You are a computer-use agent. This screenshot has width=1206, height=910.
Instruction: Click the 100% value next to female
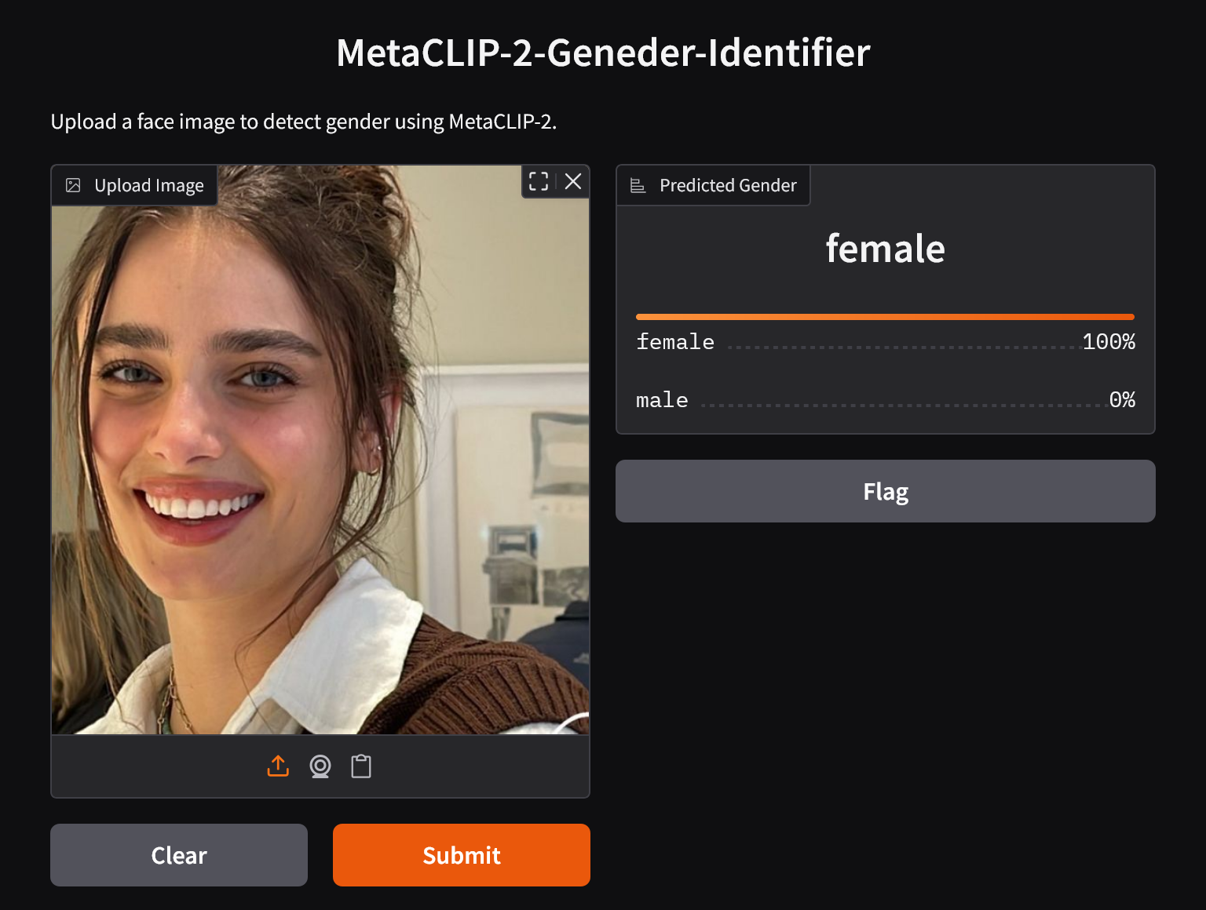point(1109,342)
